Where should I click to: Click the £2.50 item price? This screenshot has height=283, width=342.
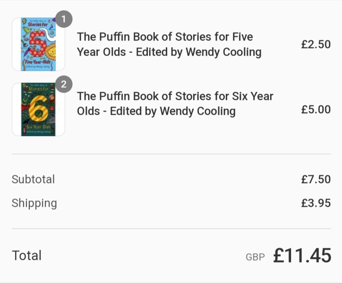[316, 44]
